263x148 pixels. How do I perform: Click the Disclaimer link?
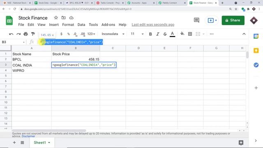(x=28, y=136)
